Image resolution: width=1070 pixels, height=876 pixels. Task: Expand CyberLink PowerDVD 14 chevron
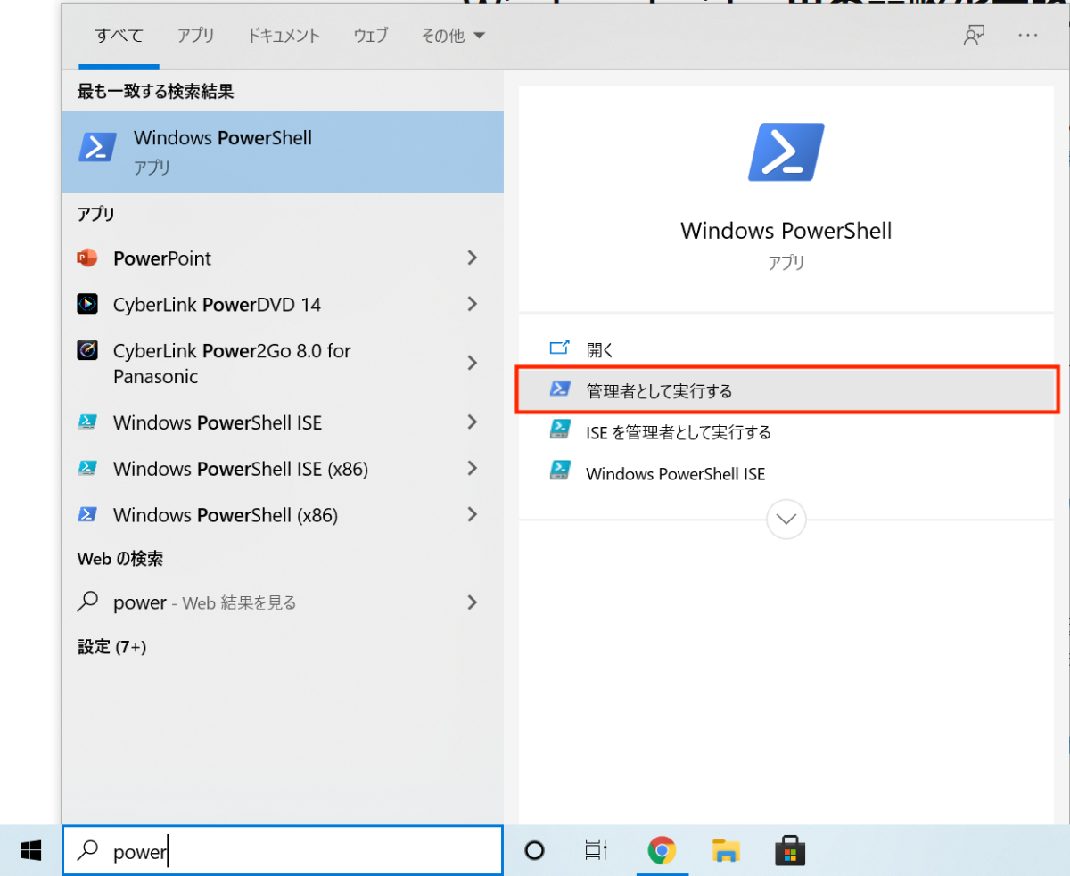click(x=473, y=305)
